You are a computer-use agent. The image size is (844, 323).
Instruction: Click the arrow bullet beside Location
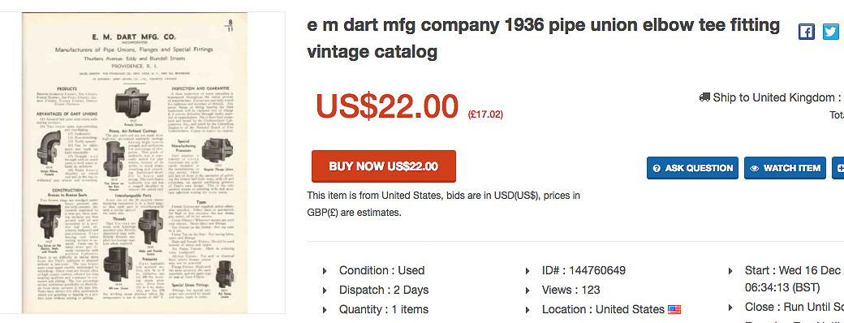click(527, 309)
